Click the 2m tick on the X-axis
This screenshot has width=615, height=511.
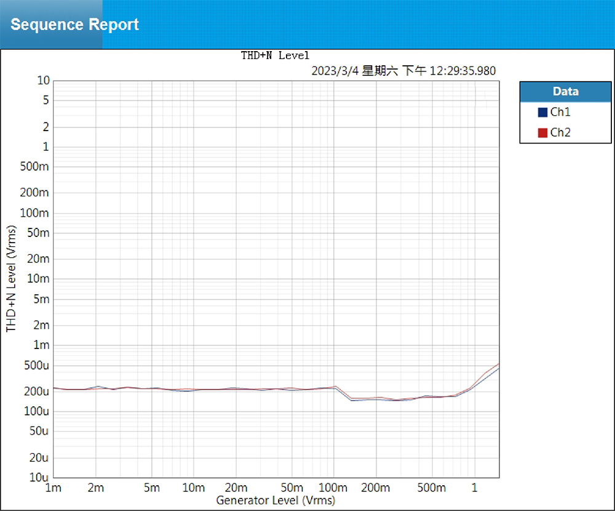click(x=95, y=488)
